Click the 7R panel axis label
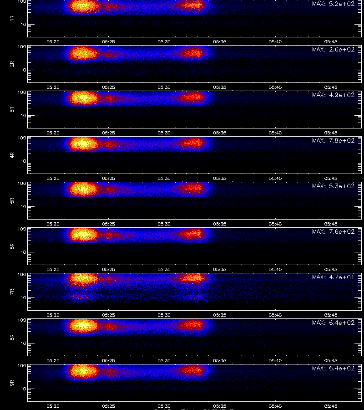The width and height of the screenshot is (364, 410). coord(12,292)
